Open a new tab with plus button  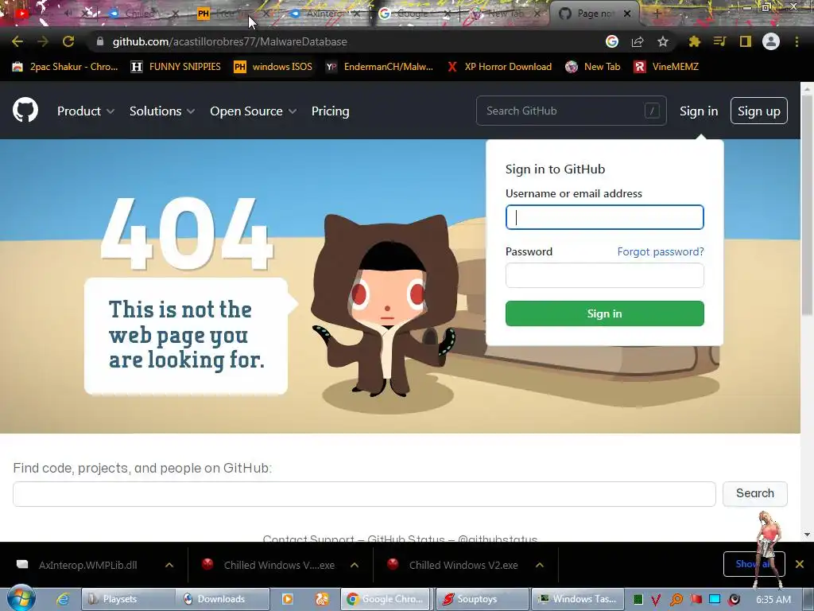click(657, 14)
